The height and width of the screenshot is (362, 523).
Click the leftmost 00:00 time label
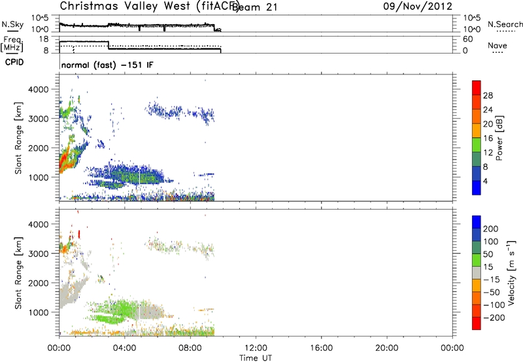(x=59, y=348)
